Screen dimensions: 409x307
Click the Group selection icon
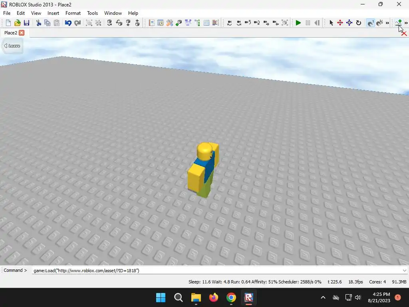(x=89, y=23)
